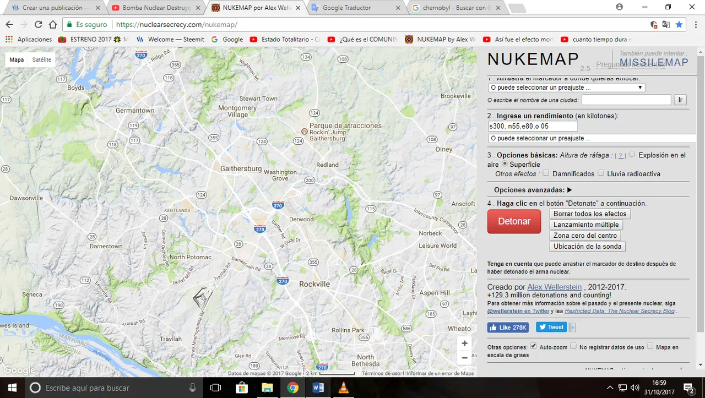Open the city preset dropdown
Screen dimensions: 705x398
point(567,88)
